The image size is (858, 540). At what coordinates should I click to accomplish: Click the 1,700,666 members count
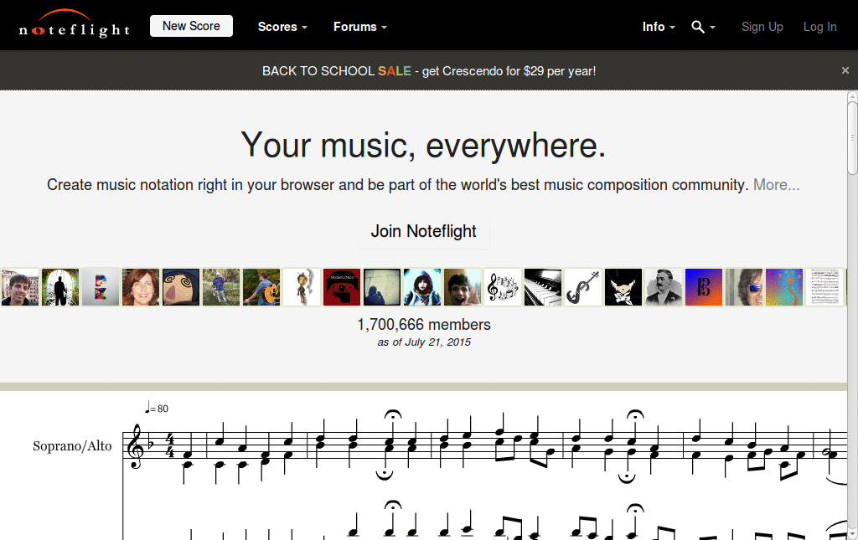coord(424,325)
